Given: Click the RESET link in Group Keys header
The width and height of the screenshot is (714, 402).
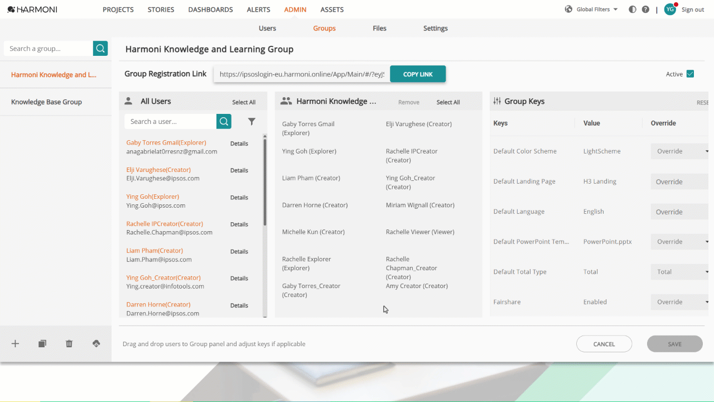Looking at the screenshot, I should (702, 103).
